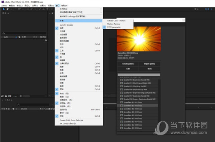Select the Hand tool

click(x=8, y=9)
